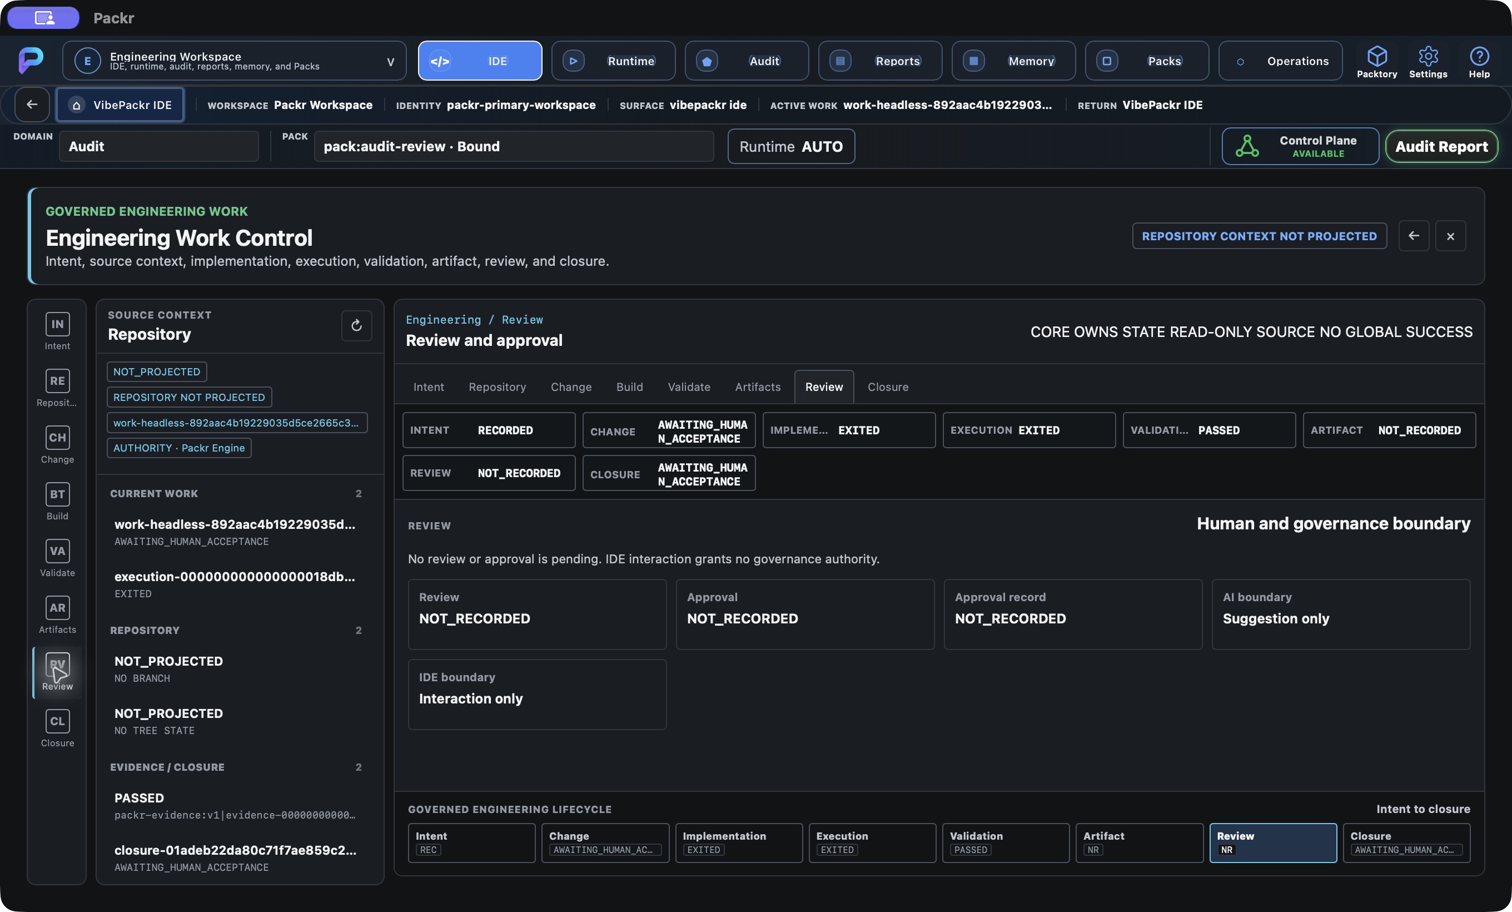Click the VibePackr IDE home button
1512x912 pixels.
click(120, 105)
